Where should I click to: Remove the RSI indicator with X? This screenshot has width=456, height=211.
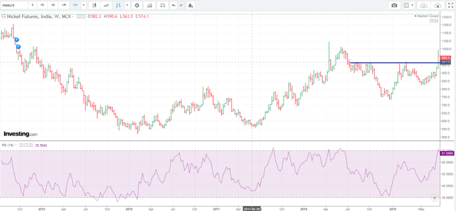coord(30,145)
